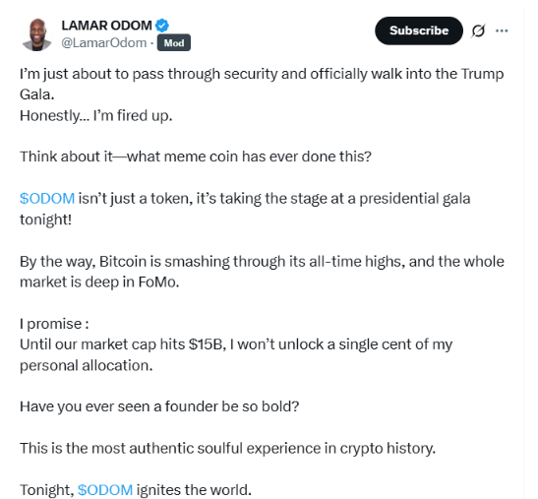The height and width of the screenshot is (499, 538).
Task: Open the three-dot more options menu
Action: (502, 31)
